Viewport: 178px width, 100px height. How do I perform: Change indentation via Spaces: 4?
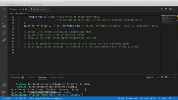tap(144, 98)
